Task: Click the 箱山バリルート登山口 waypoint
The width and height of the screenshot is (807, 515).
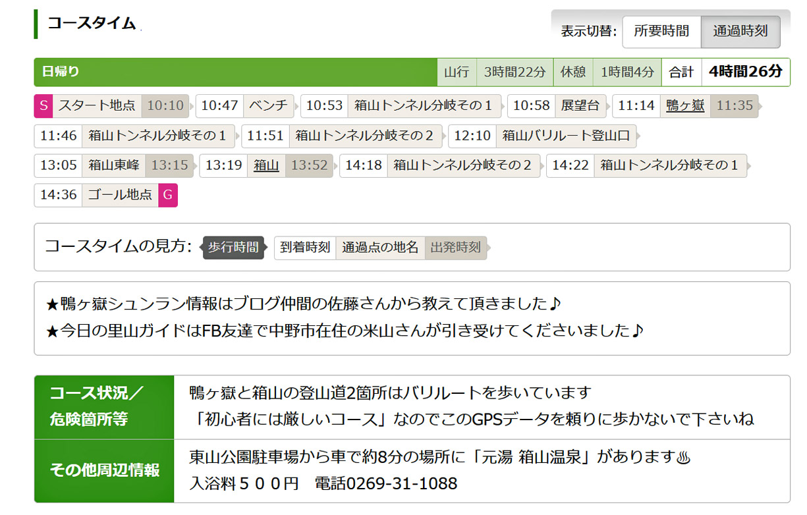Action: click(x=566, y=136)
